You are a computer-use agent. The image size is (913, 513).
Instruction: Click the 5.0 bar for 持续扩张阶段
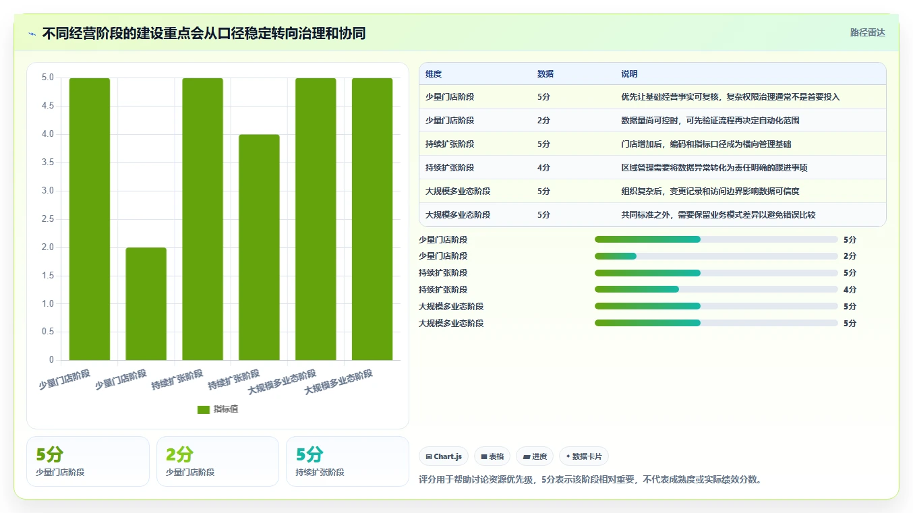pyautogui.click(x=203, y=219)
